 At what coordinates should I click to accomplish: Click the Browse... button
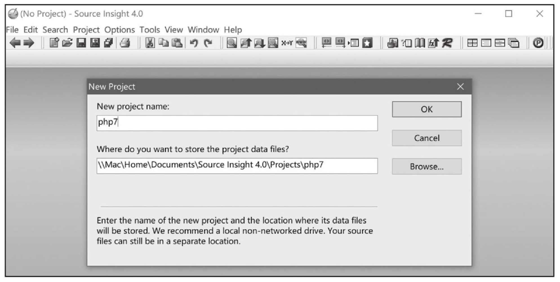click(x=427, y=166)
